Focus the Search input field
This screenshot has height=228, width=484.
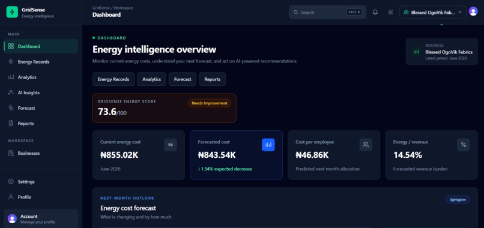click(327, 13)
